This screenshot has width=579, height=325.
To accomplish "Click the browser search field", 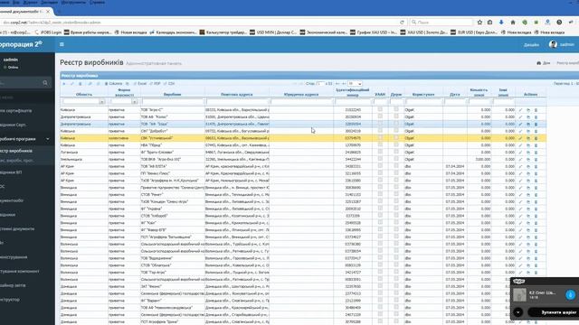I will pyautogui.click(x=441, y=23).
